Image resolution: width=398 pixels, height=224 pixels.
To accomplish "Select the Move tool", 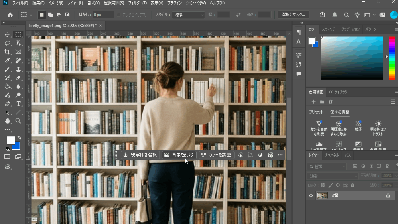I will tap(7, 35).
